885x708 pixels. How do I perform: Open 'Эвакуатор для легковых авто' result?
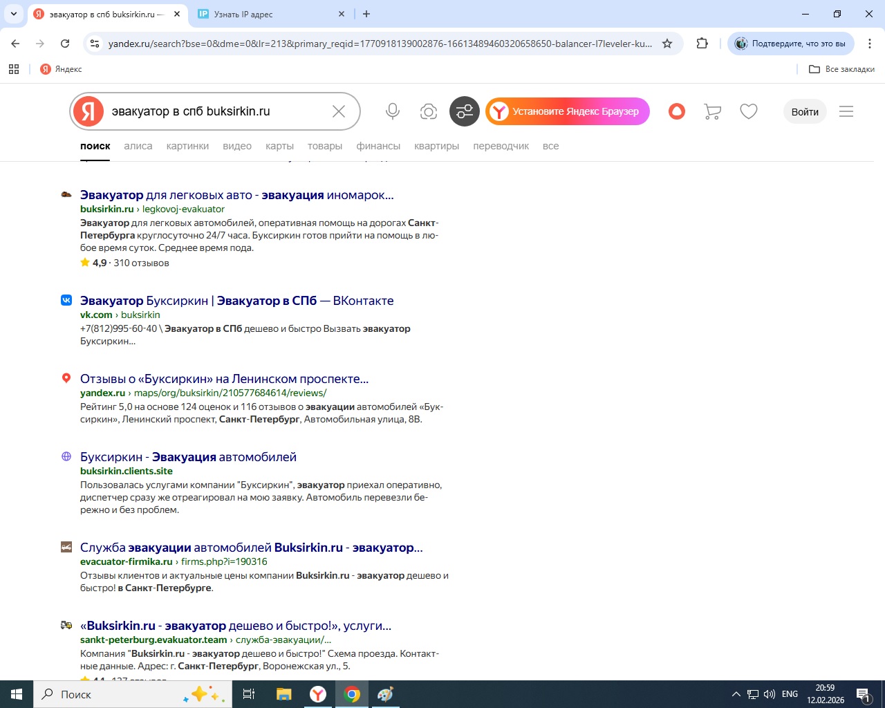tap(236, 195)
